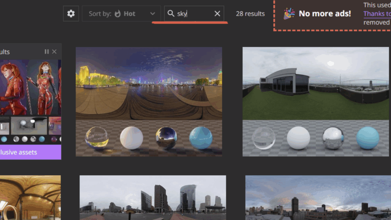Select the glass sphere in night city preview
The width and height of the screenshot is (391, 220).
pos(97,138)
